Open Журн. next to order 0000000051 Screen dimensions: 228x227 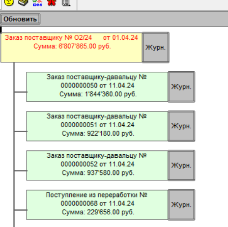[x=181, y=126]
